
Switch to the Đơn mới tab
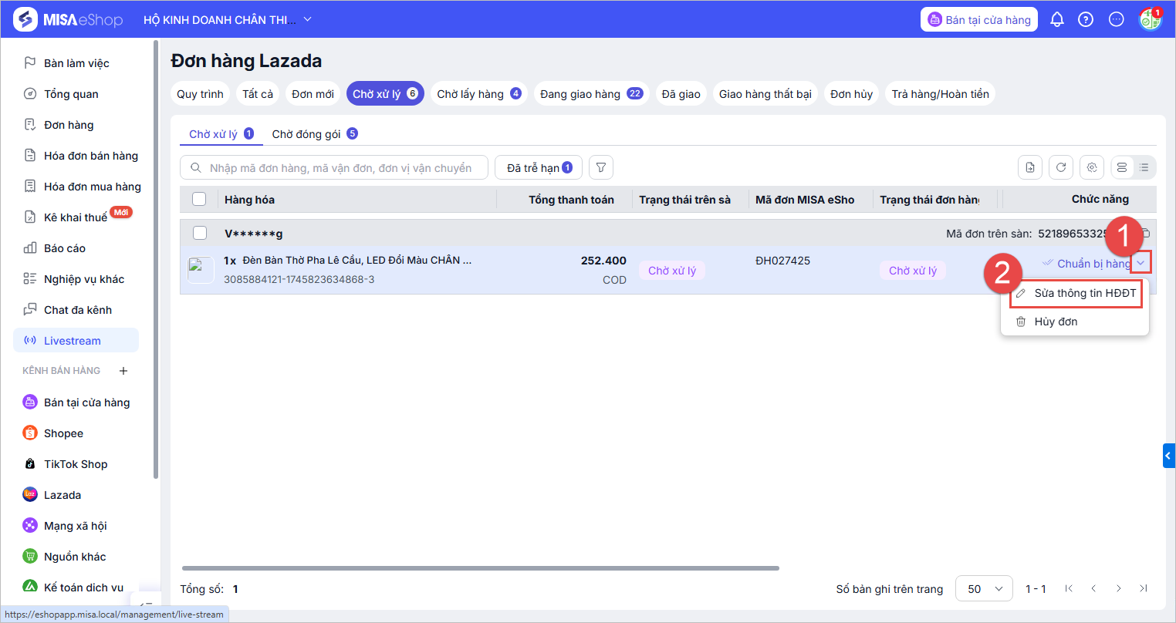(313, 94)
